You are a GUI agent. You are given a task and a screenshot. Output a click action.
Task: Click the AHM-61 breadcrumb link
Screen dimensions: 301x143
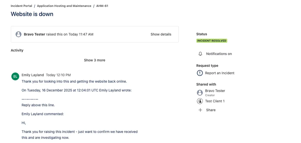102,6
